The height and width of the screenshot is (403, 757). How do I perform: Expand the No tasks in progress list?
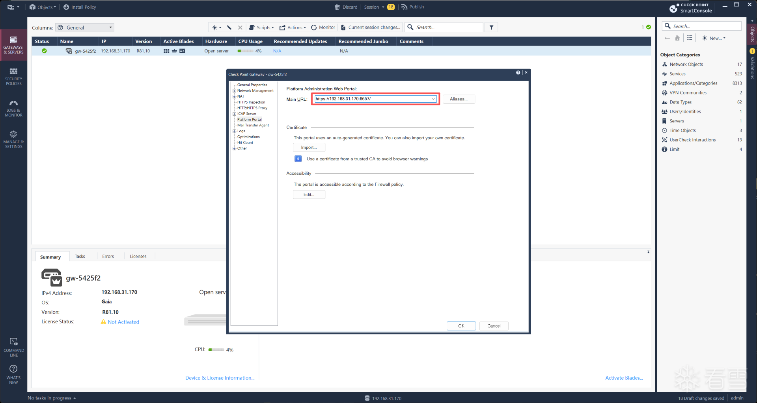tap(52, 398)
